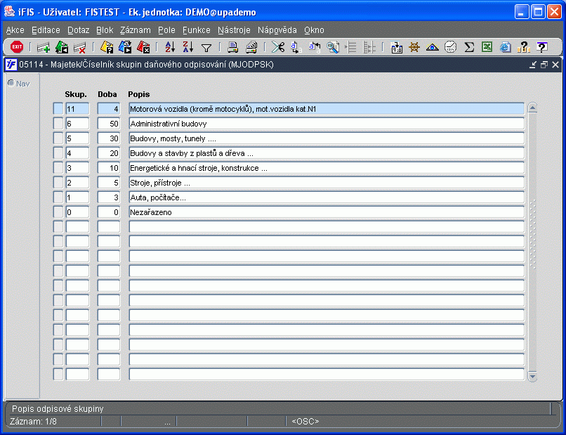Open the Blok menu
Screen dimensions: 566x435
pyautogui.click(x=105, y=30)
